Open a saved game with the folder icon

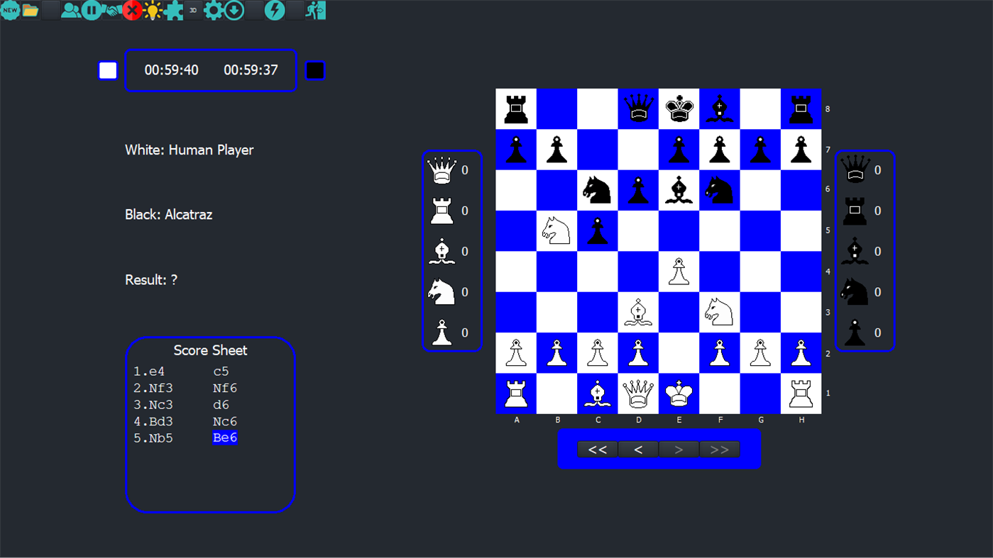[30, 11]
